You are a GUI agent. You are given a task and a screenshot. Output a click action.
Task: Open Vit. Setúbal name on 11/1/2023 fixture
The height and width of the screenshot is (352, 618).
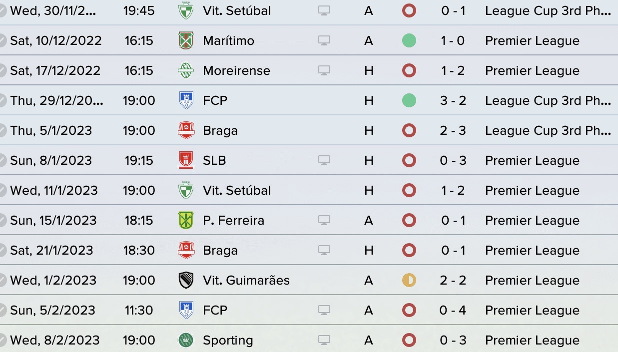[x=237, y=190]
